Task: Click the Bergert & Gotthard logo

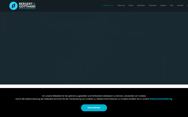Action: pyautogui.click(x=23, y=6)
